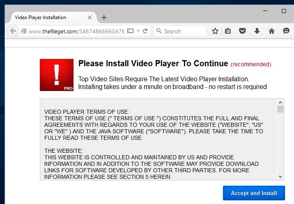Viewport: 294px width, 204px height.
Task: Bookmark this page with the star icon
Action: point(215,31)
